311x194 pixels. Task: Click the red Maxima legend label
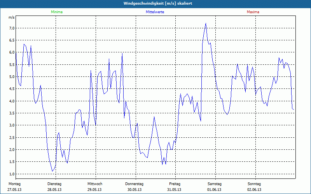click(253, 12)
